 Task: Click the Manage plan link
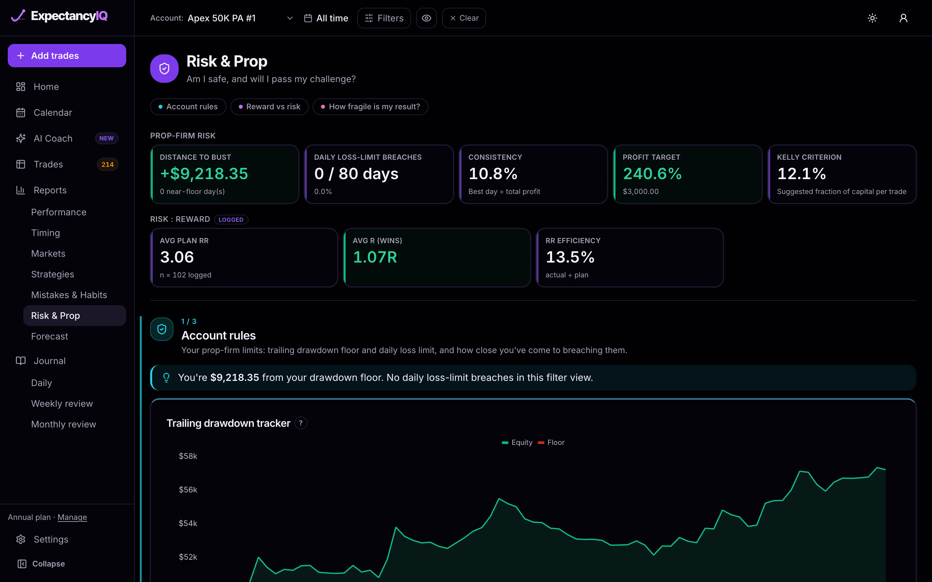tap(72, 517)
